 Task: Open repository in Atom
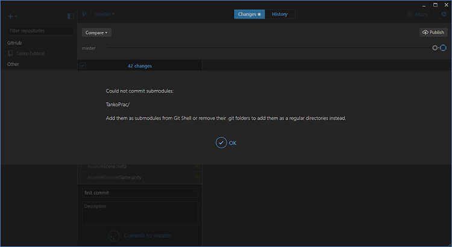[418, 14]
